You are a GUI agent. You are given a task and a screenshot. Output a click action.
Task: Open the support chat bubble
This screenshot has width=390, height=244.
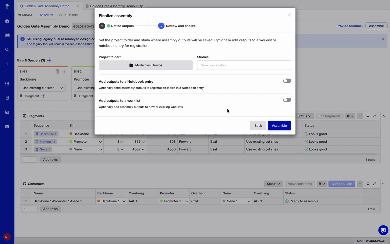click(x=383, y=230)
